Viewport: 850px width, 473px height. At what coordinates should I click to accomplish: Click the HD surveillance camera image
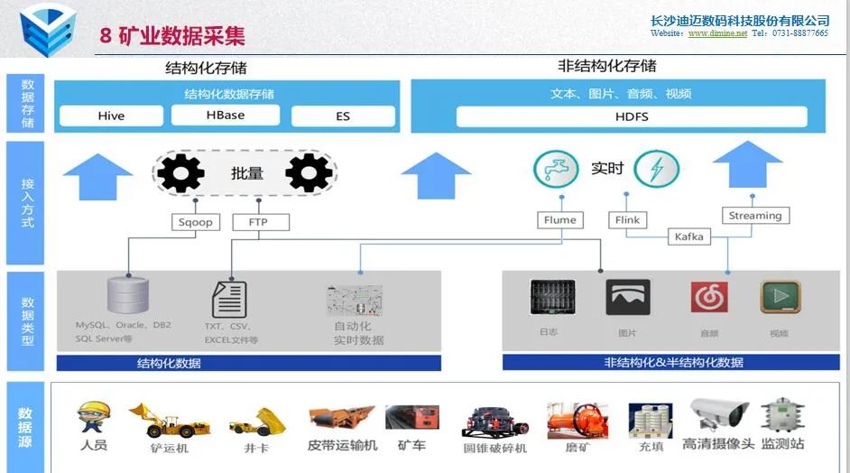coord(719,416)
